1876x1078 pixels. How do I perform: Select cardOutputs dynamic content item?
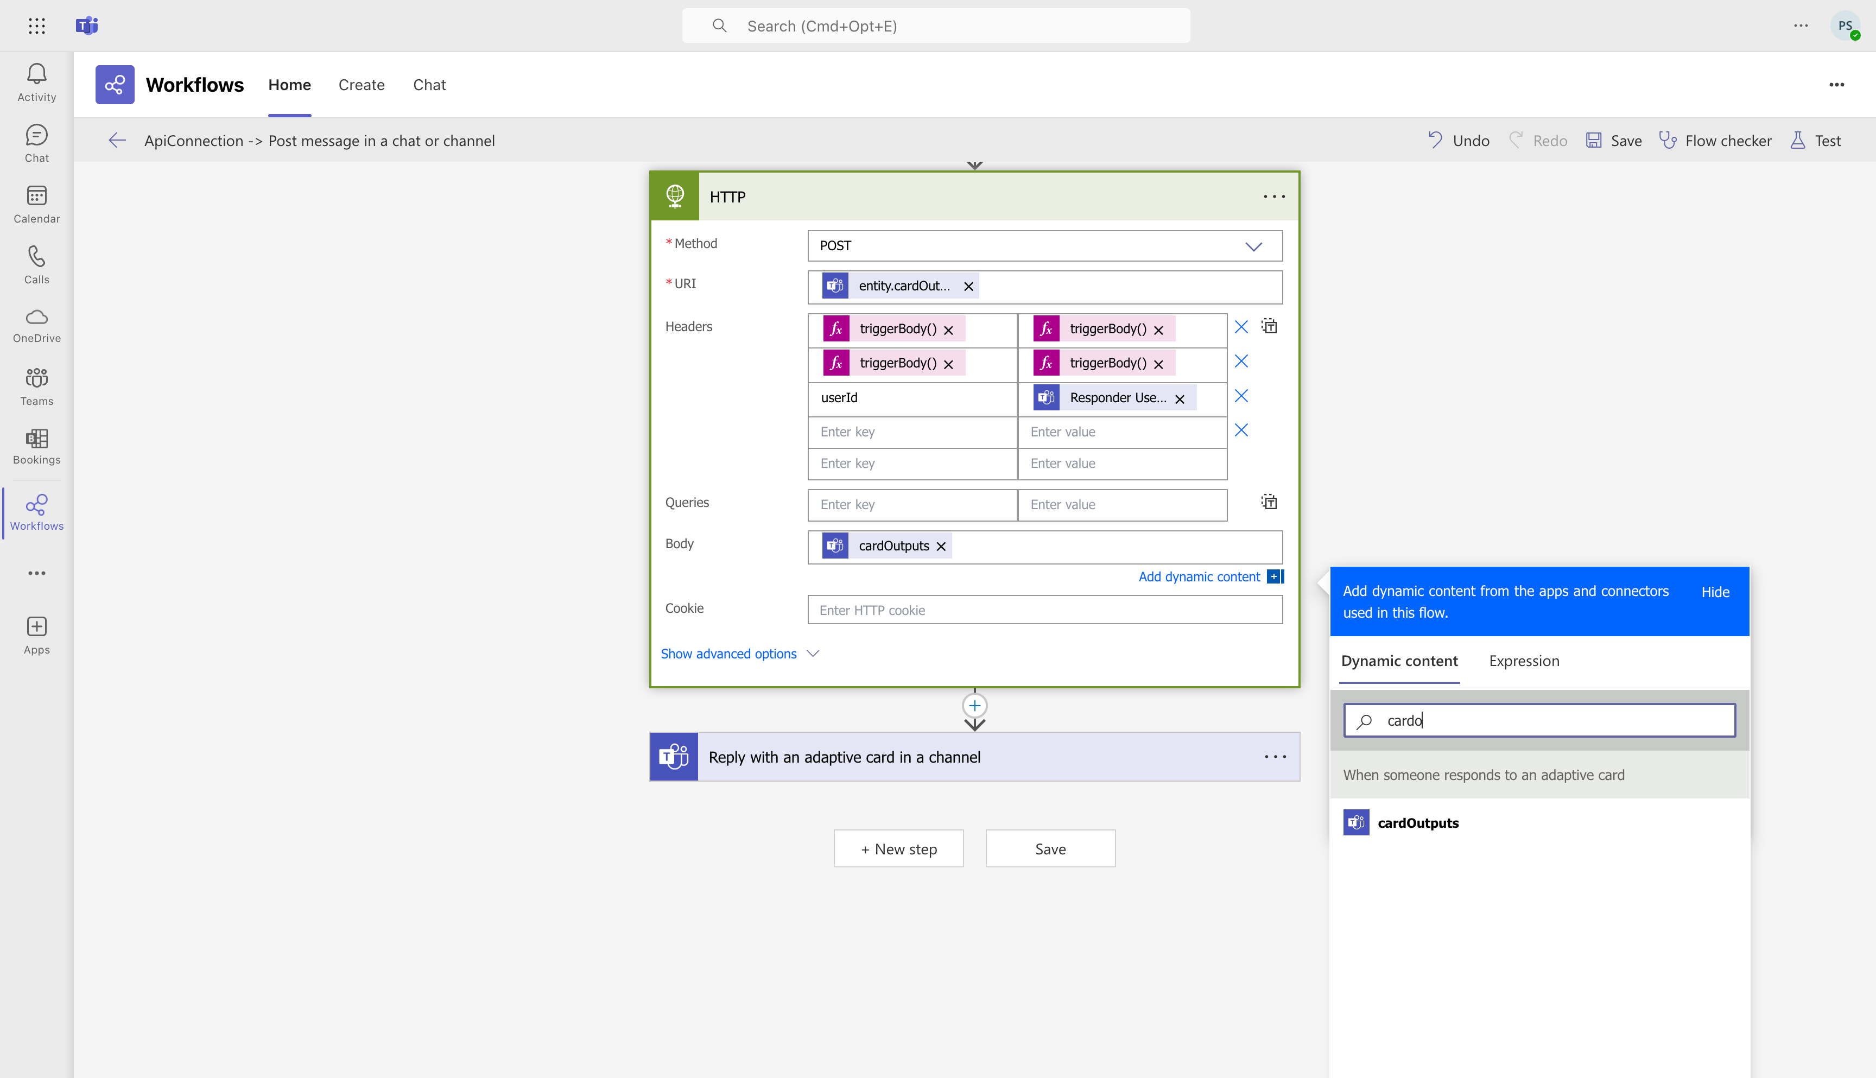pos(1539,822)
